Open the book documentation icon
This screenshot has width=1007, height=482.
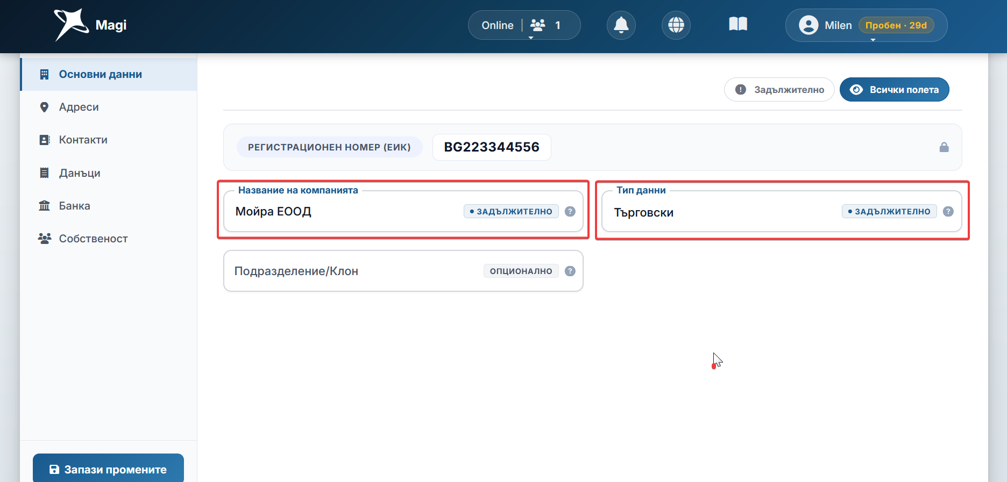point(738,24)
